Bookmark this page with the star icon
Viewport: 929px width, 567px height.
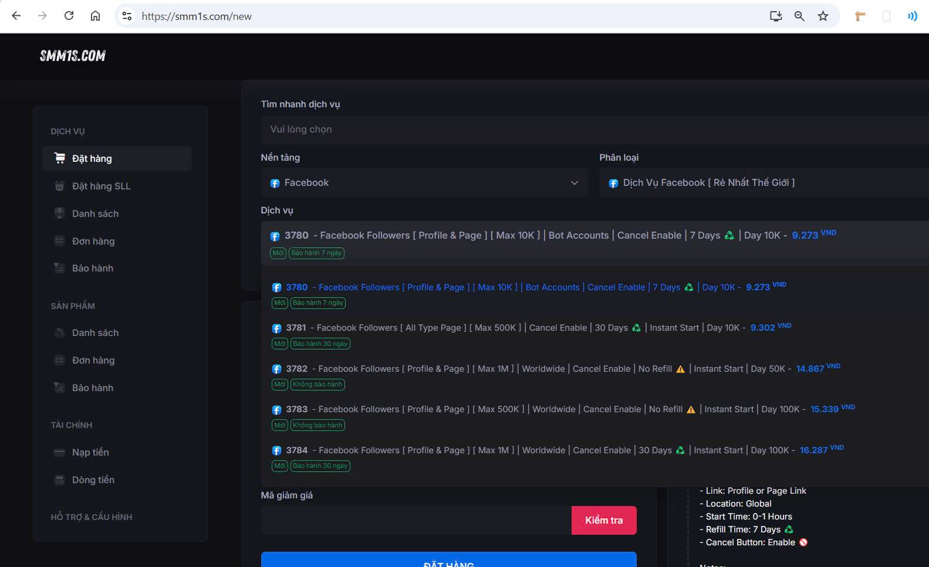coord(823,16)
